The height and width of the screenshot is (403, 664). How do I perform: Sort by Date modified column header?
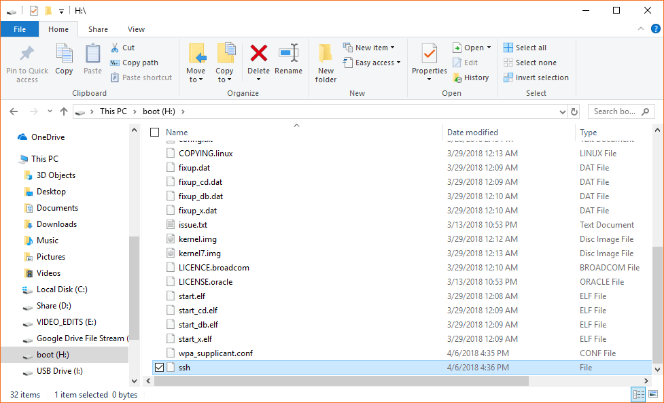tap(472, 133)
